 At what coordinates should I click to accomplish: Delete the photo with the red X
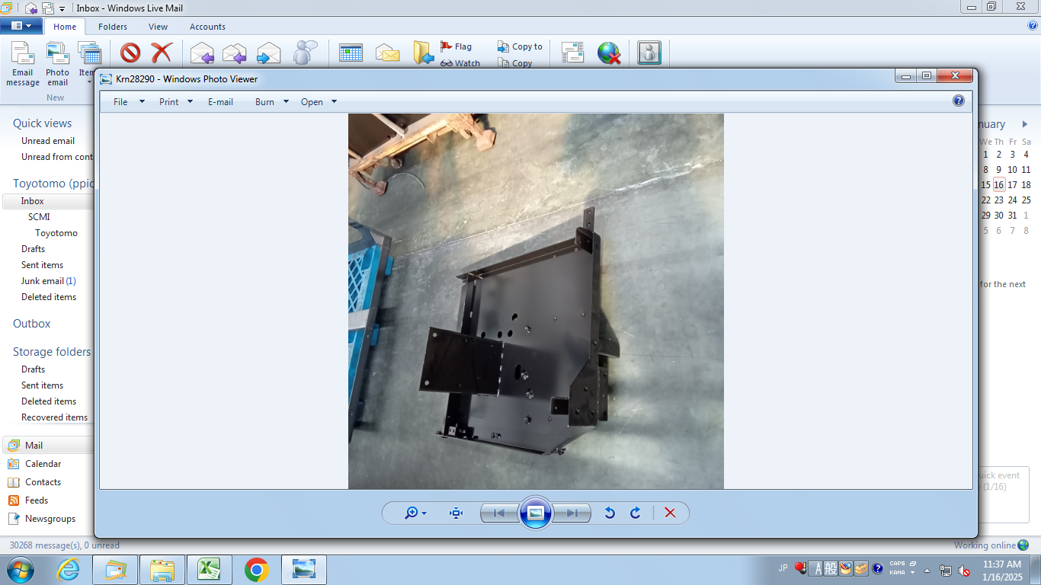point(670,513)
